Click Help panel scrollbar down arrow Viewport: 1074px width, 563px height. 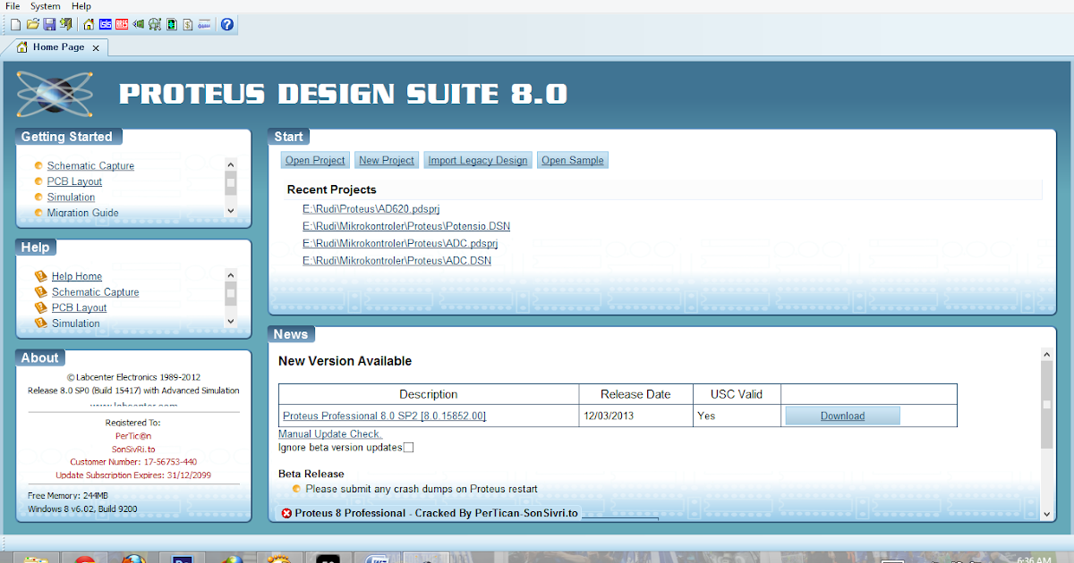tap(231, 321)
